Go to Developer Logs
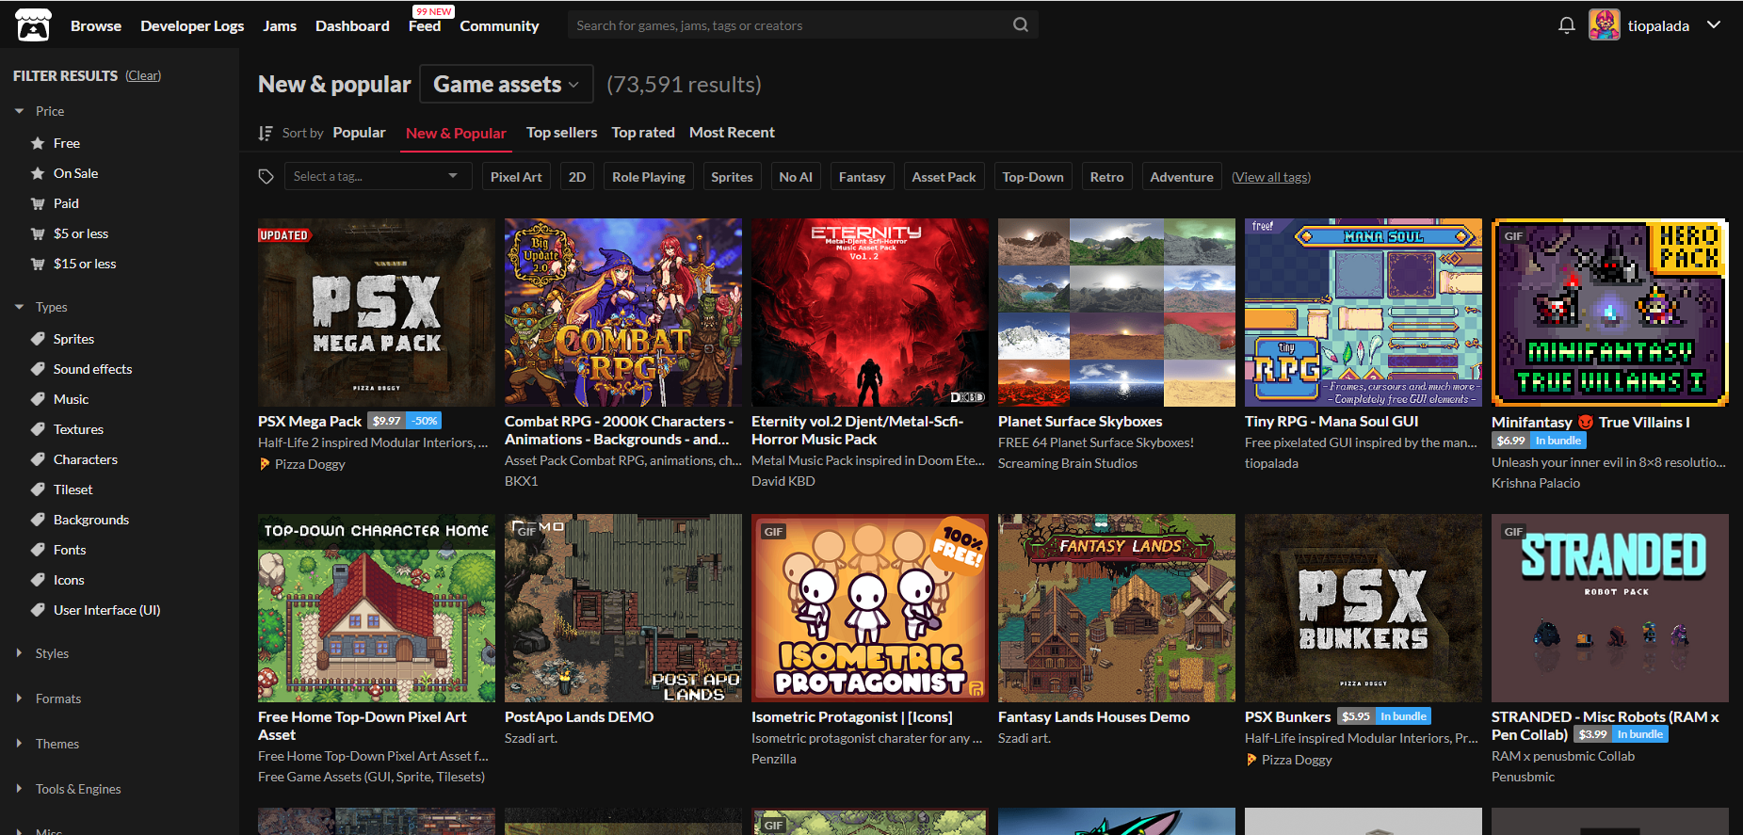Image resolution: width=1743 pixels, height=835 pixels. coord(192,25)
